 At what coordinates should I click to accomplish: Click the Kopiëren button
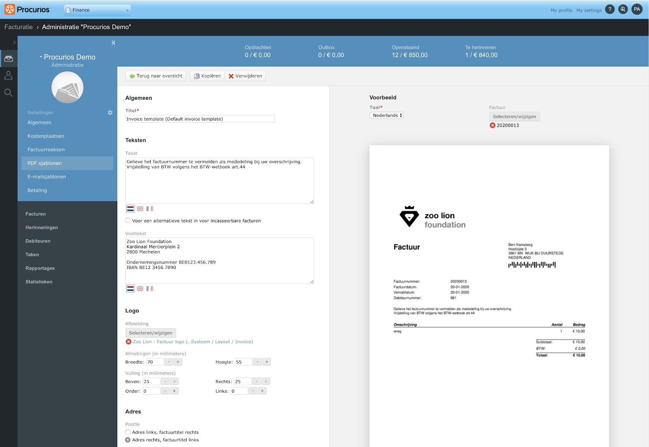tap(207, 76)
